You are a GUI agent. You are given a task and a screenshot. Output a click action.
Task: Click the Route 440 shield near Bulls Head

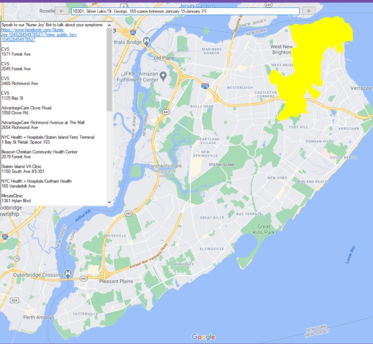[x=166, y=112]
